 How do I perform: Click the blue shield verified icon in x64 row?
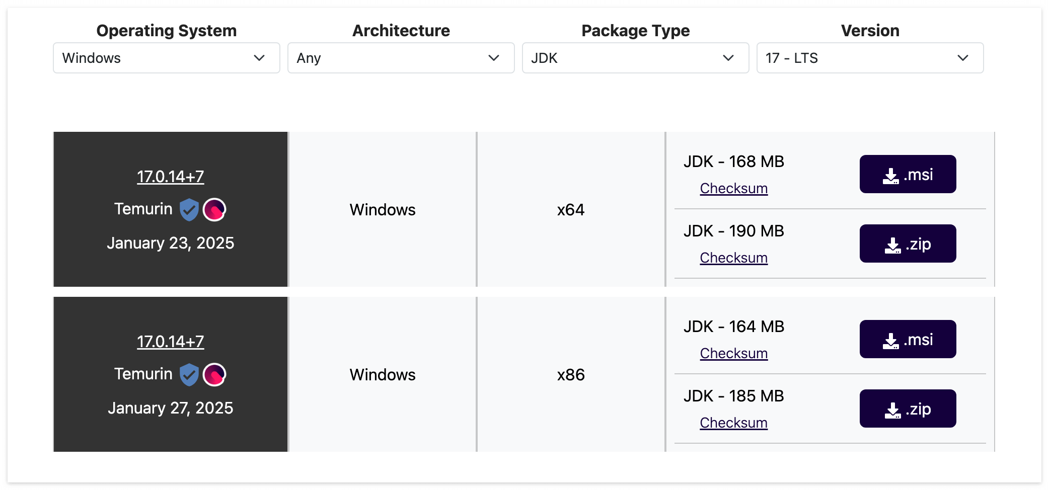pyautogui.click(x=189, y=209)
